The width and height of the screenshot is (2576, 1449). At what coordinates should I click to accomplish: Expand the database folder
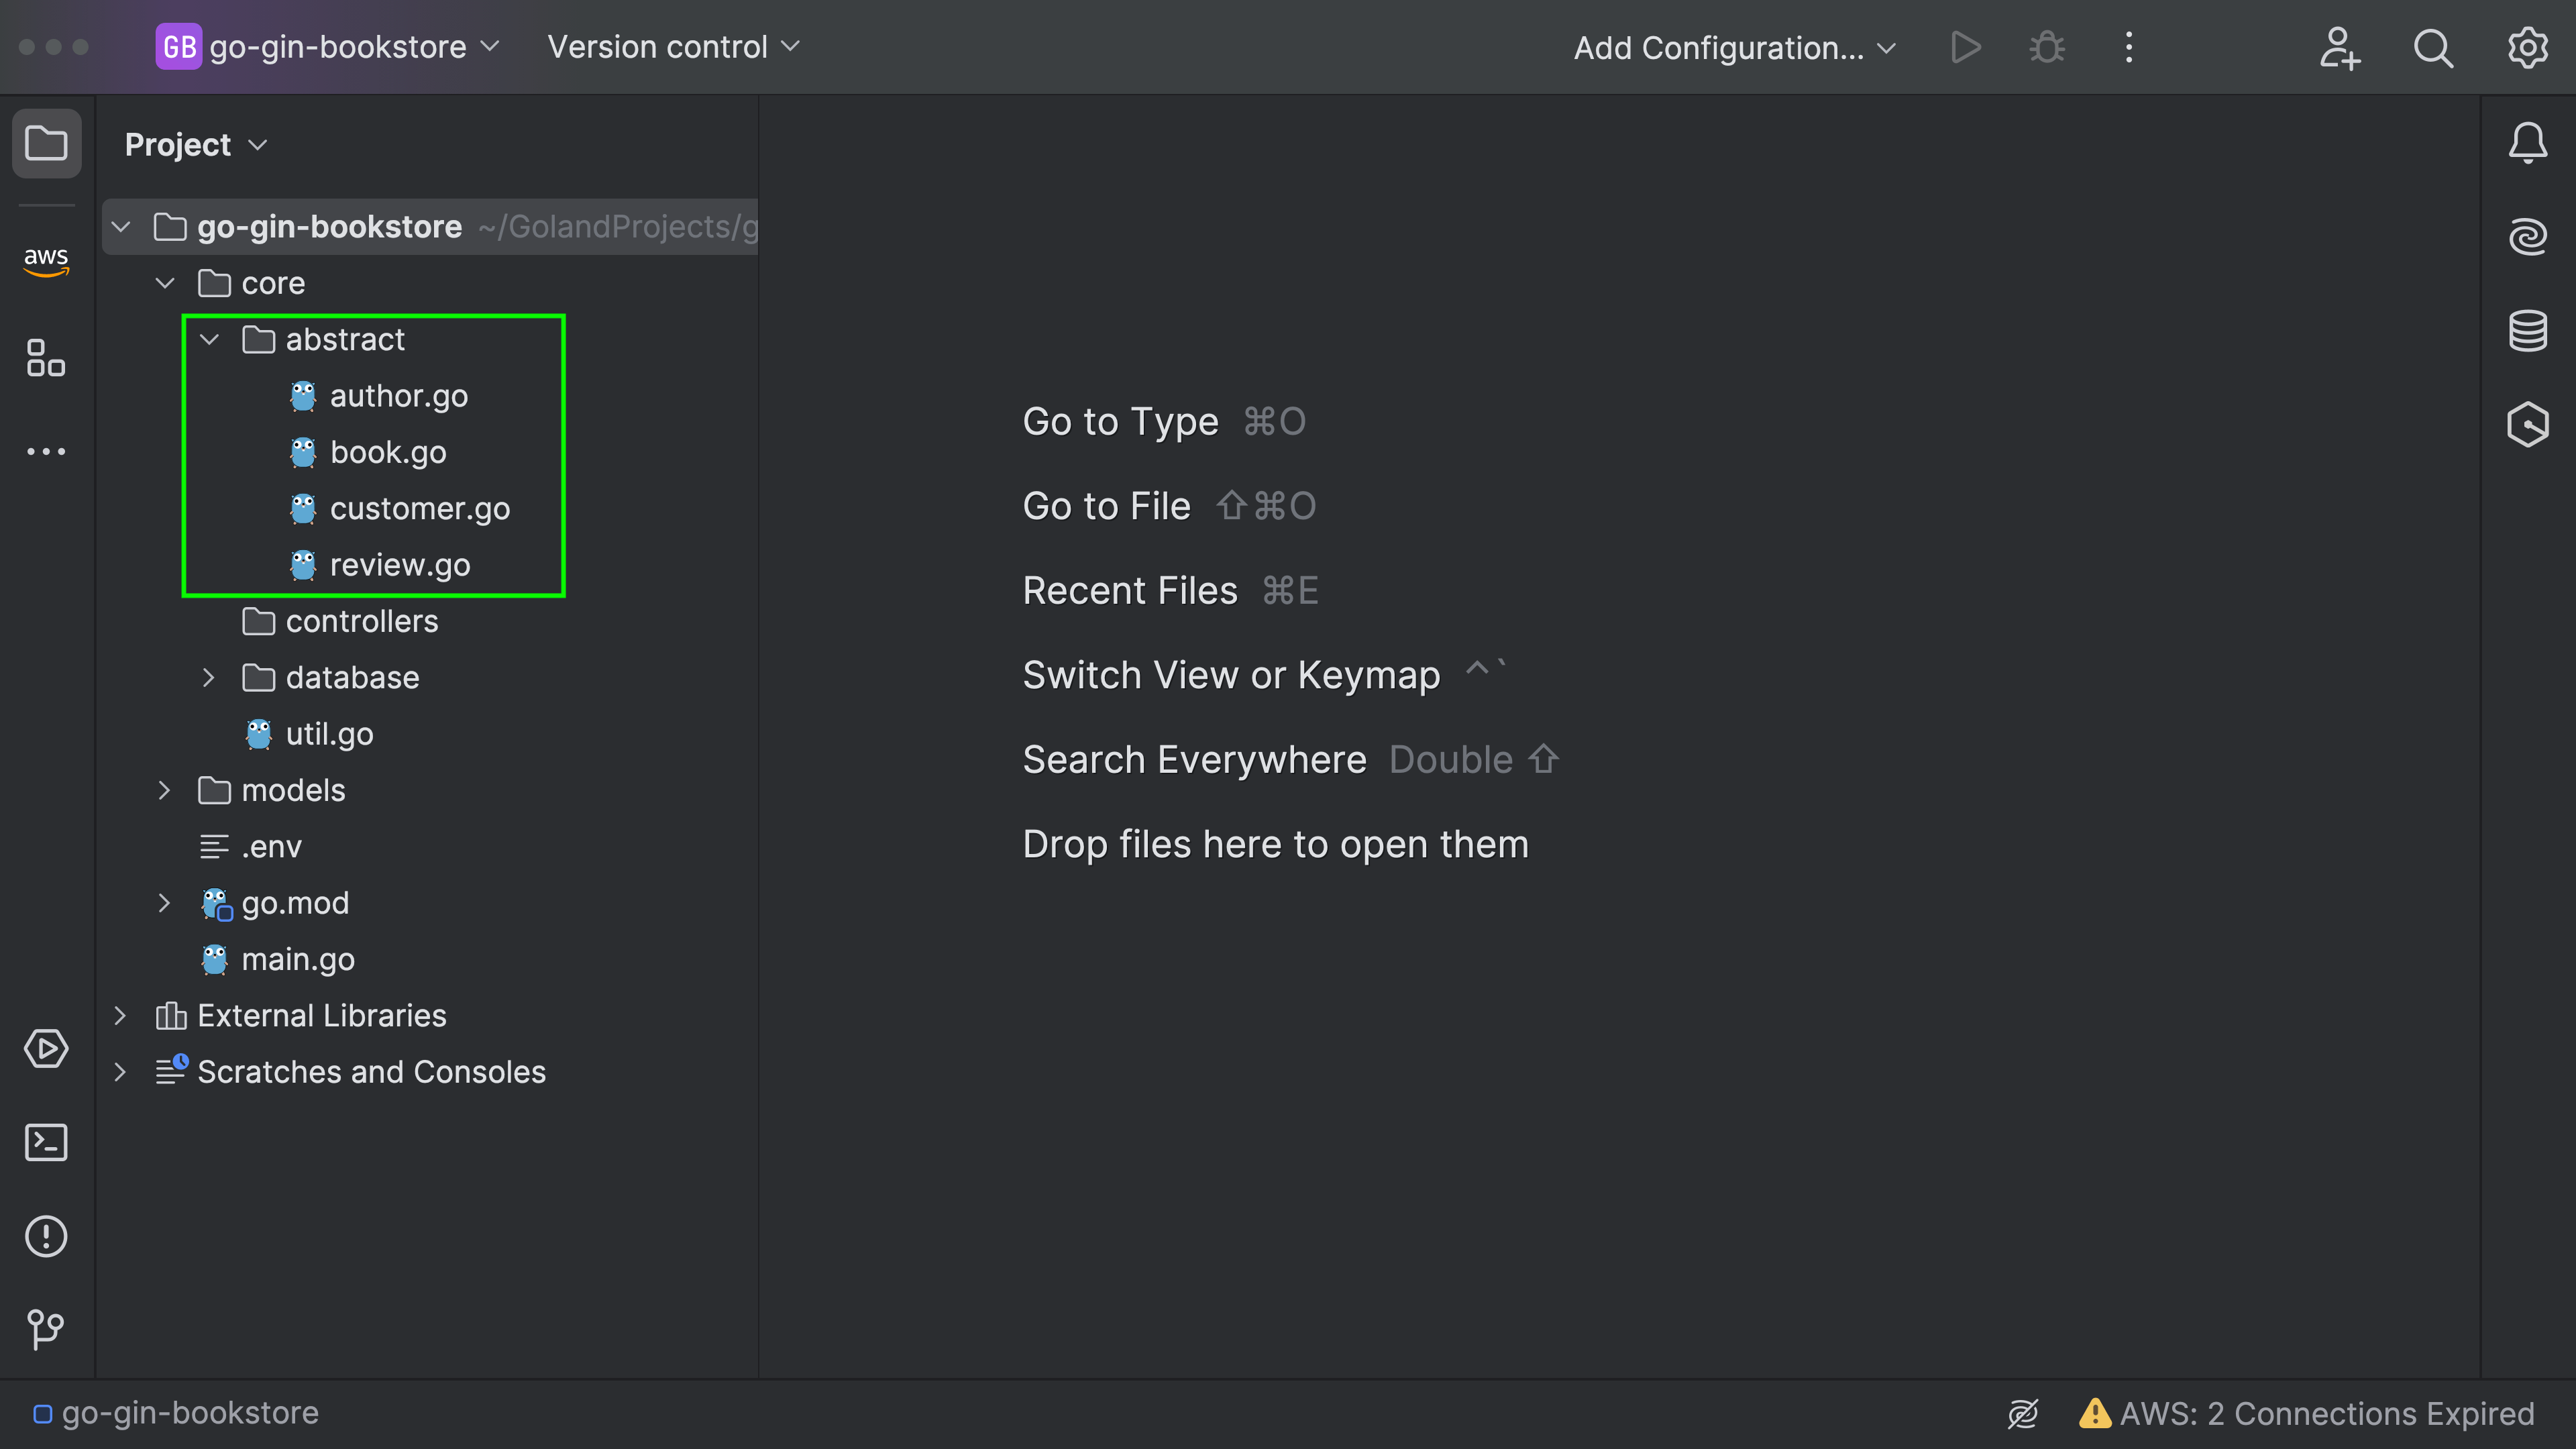pyautogui.click(x=209, y=678)
